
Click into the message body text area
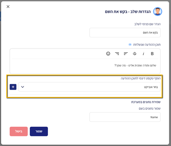[85, 66]
